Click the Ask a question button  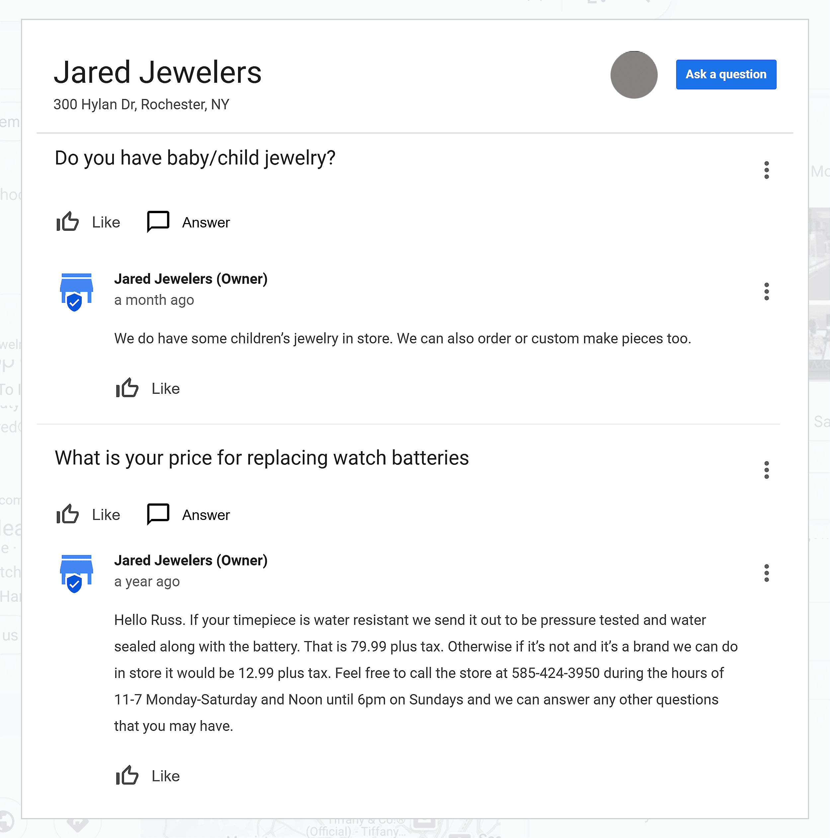tap(725, 74)
